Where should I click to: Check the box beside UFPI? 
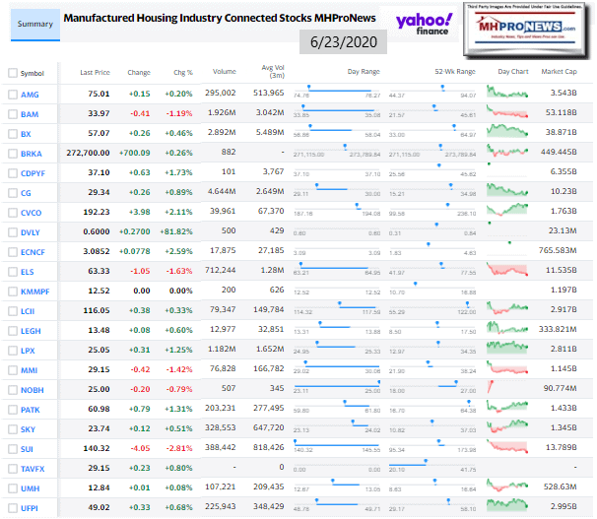click(13, 506)
